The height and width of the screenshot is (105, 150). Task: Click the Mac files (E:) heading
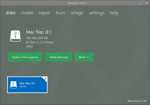[x=39, y=32]
